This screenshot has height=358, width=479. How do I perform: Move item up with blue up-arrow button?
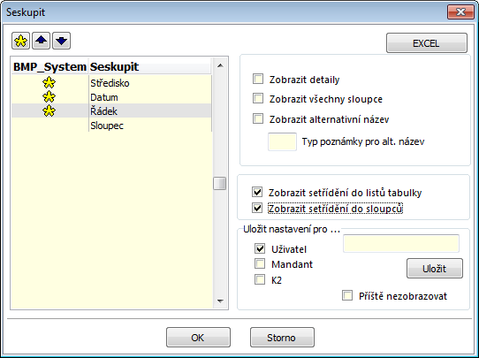(42, 41)
